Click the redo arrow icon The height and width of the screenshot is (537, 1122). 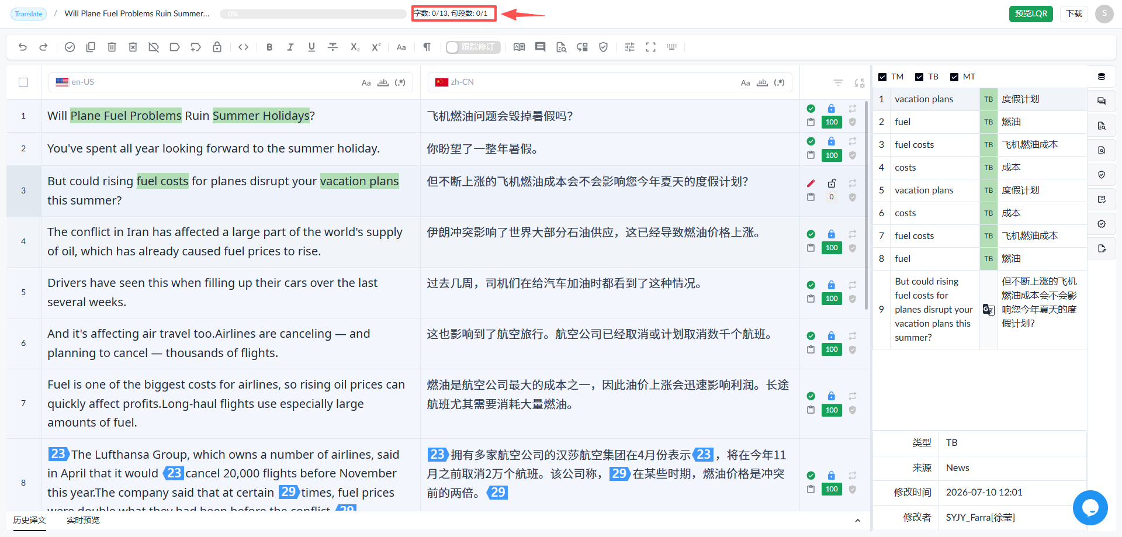(43, 47)
